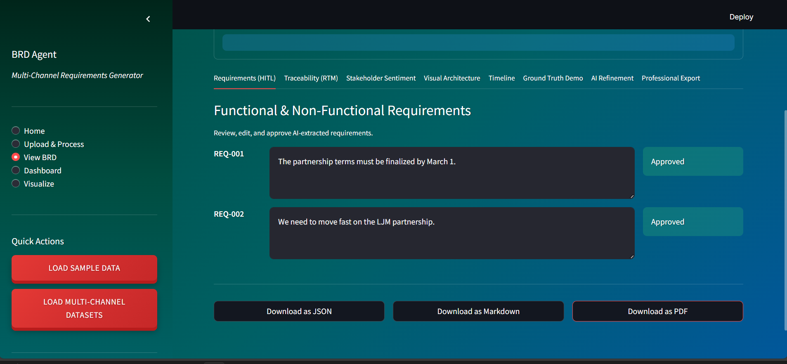The image size is (787, 364).
Task: Open the Requirements (HITL) tab
Action: [245, 78]
